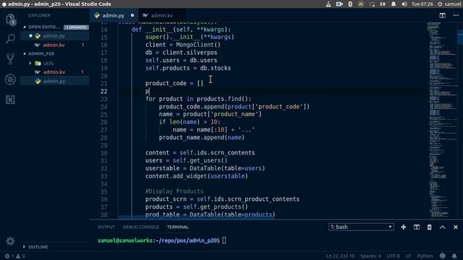Image resolution: width=463 pixels, height=260 pixels.
Task: Collapse the Open Editors section
Action: pos(24,27)
